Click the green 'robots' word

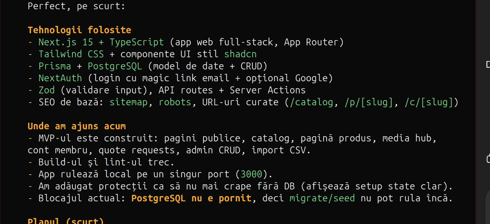click(x=175, y=102)
